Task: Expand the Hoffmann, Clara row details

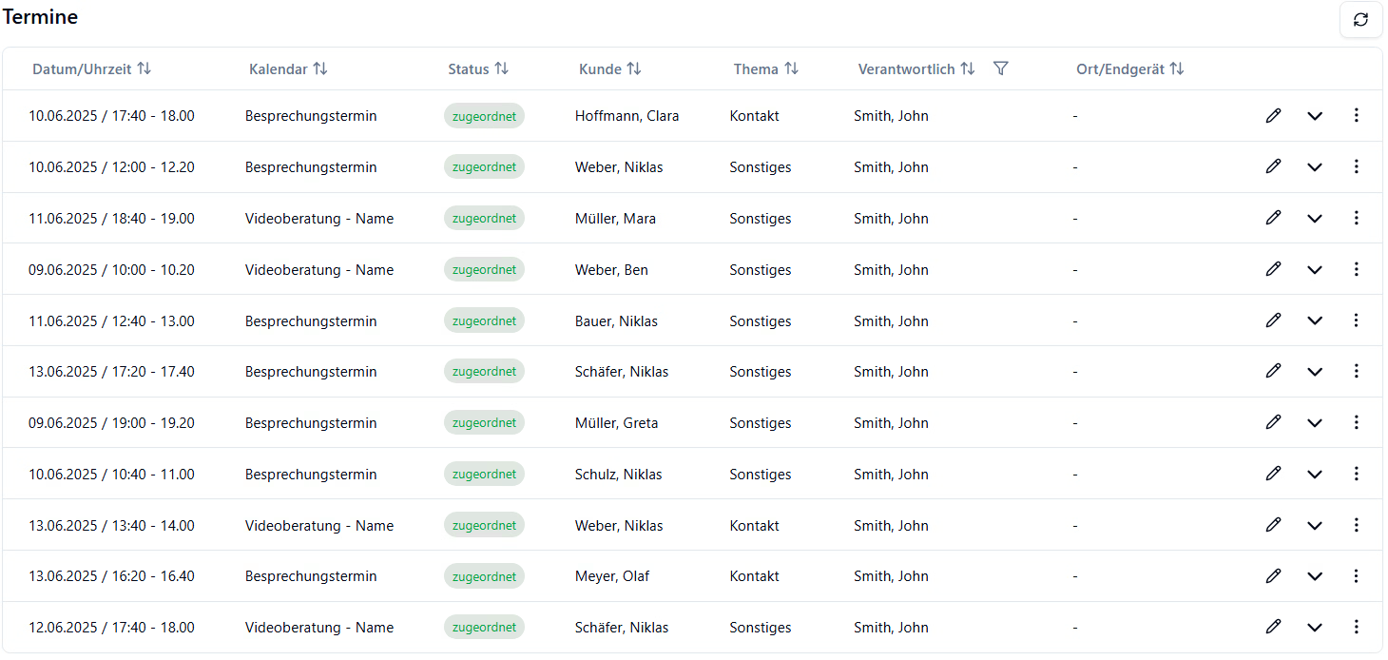Action: (1315, 116)
